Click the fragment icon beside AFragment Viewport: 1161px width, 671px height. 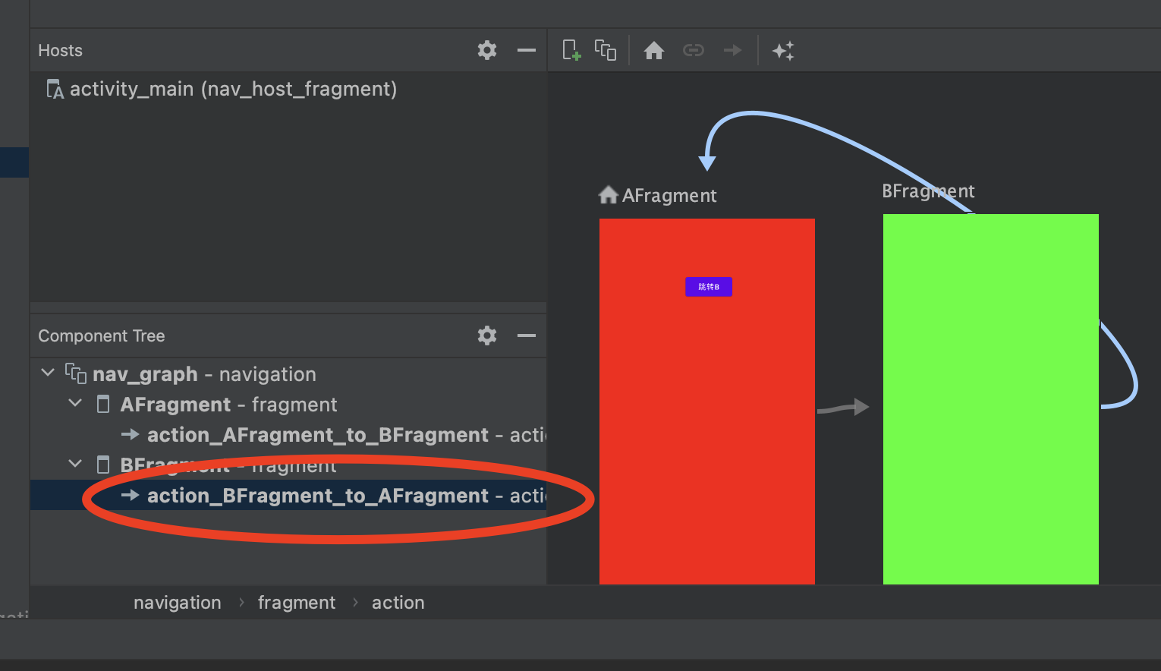[103, 404]
